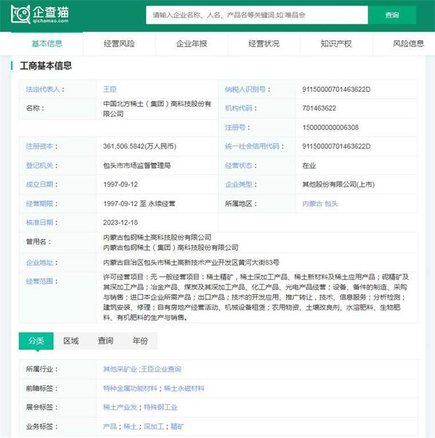435x438 pixels.
Task: Click the 统一社会信用代码 label link
Action: pyautogui.click(x=252, y=146)
